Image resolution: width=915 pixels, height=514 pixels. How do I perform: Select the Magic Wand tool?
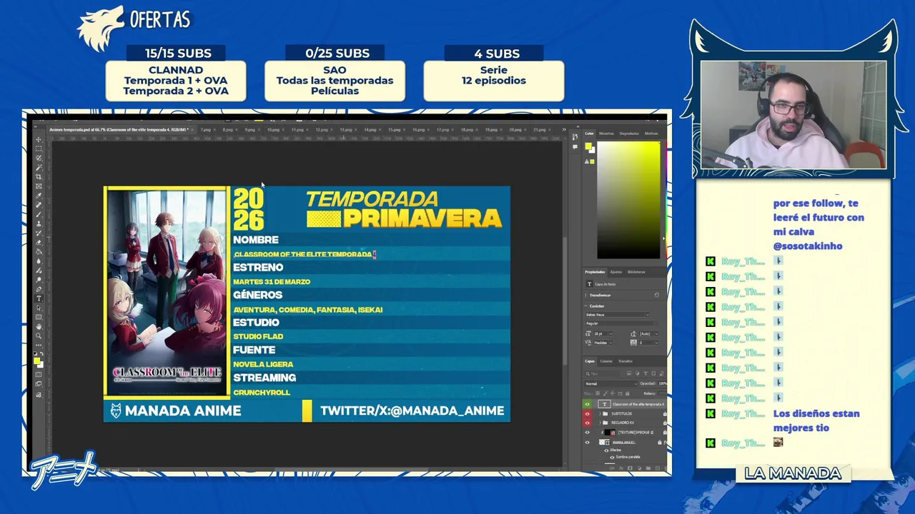tap(39, 169)
